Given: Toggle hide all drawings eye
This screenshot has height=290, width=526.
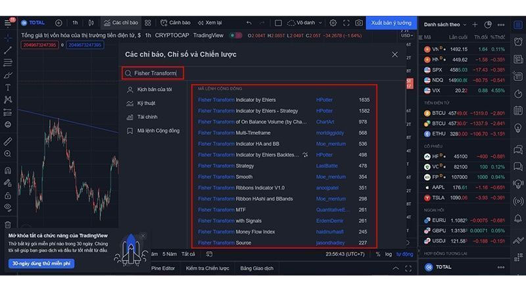Looking at the screenshot, I should pyautogui.click(x=8, y=207).
